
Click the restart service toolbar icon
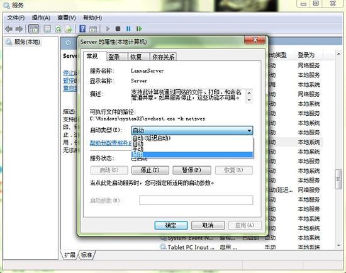pyautogui.click(x=139, y=29)
